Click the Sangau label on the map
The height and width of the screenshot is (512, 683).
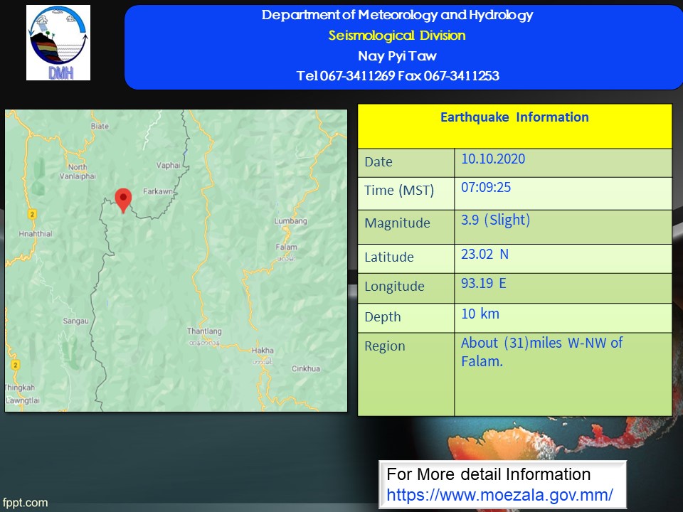(75, 321)
